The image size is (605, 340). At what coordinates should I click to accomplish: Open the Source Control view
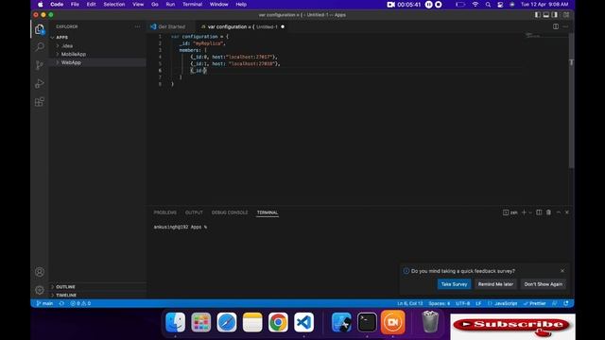click(40, 65)
